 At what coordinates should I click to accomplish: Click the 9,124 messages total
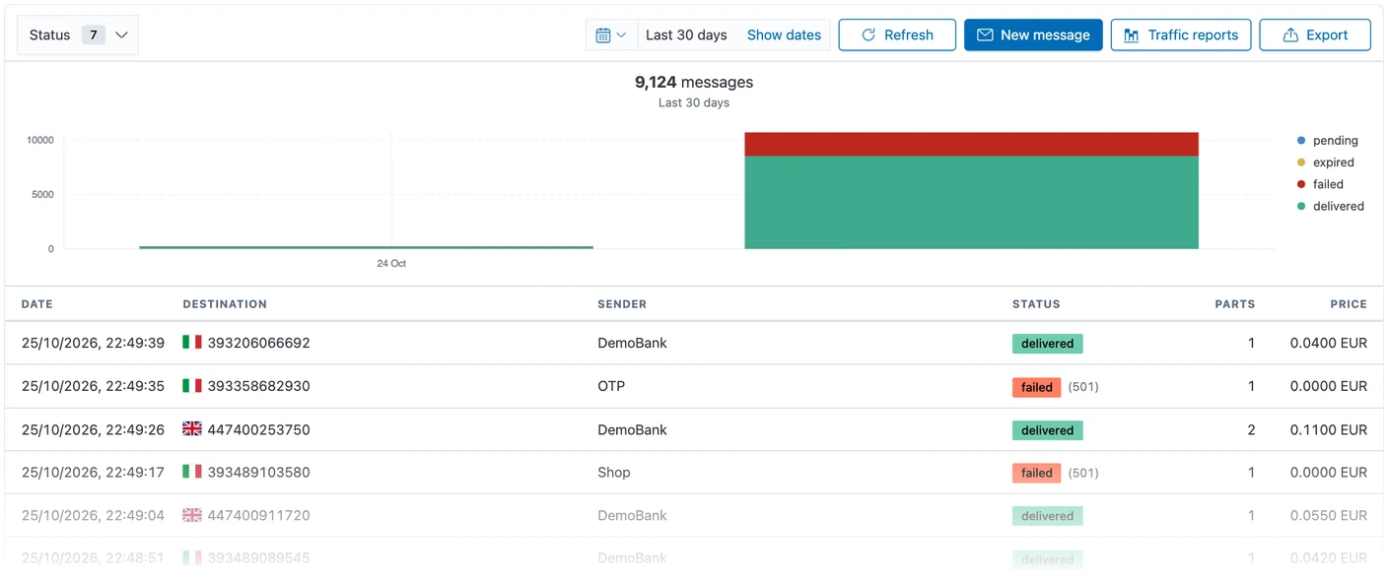pyautogui.click(x=694, y=82)
